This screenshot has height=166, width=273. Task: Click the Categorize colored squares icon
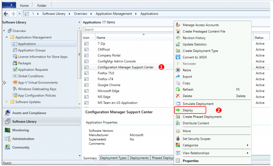[x=178, y=145]
